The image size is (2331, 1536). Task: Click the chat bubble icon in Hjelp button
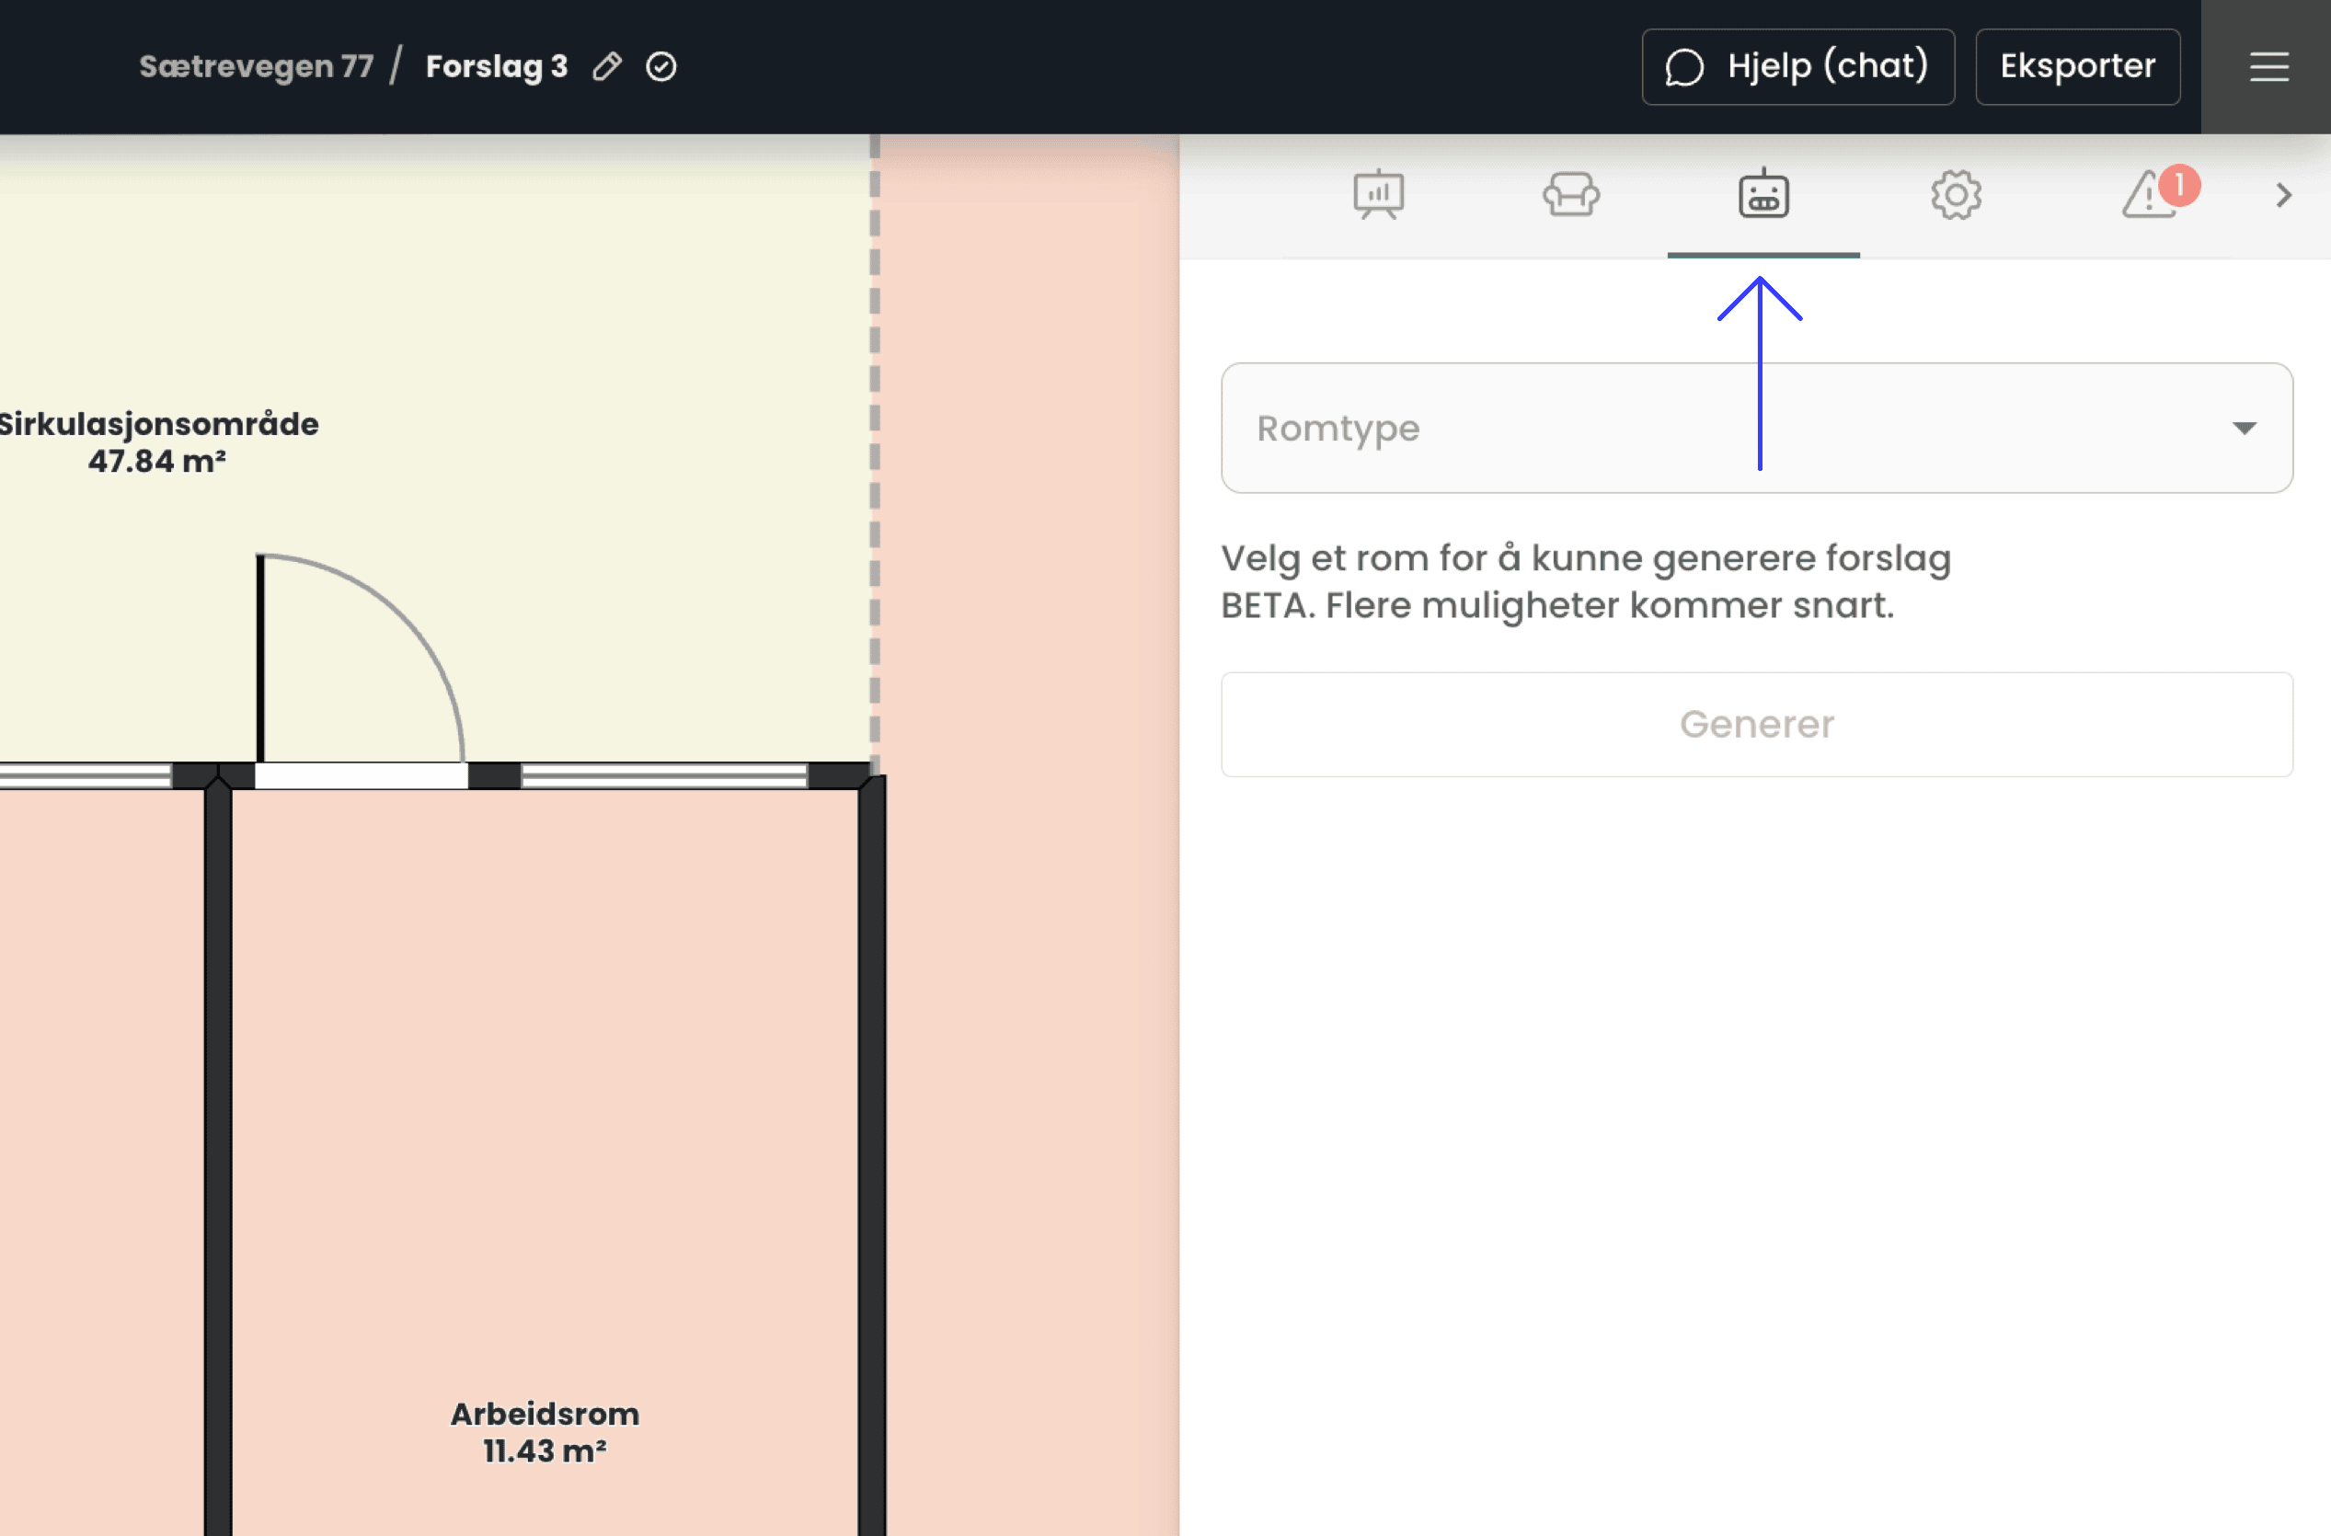[1684, 66]
